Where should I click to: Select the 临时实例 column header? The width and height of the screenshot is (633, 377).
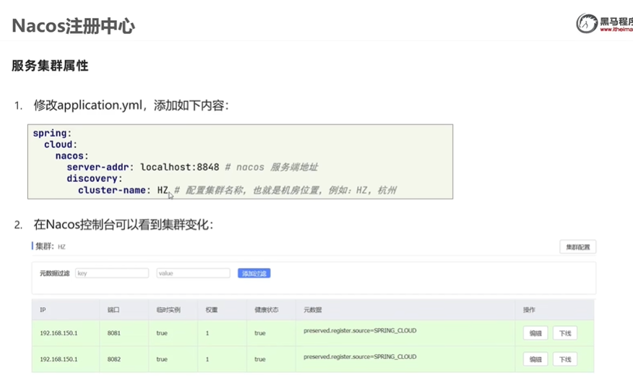tap(168, 310)
